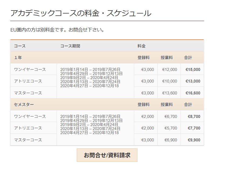Click アトリエコース in the one-year section
This screenshot has width=232, height=170.
point(28,81)
